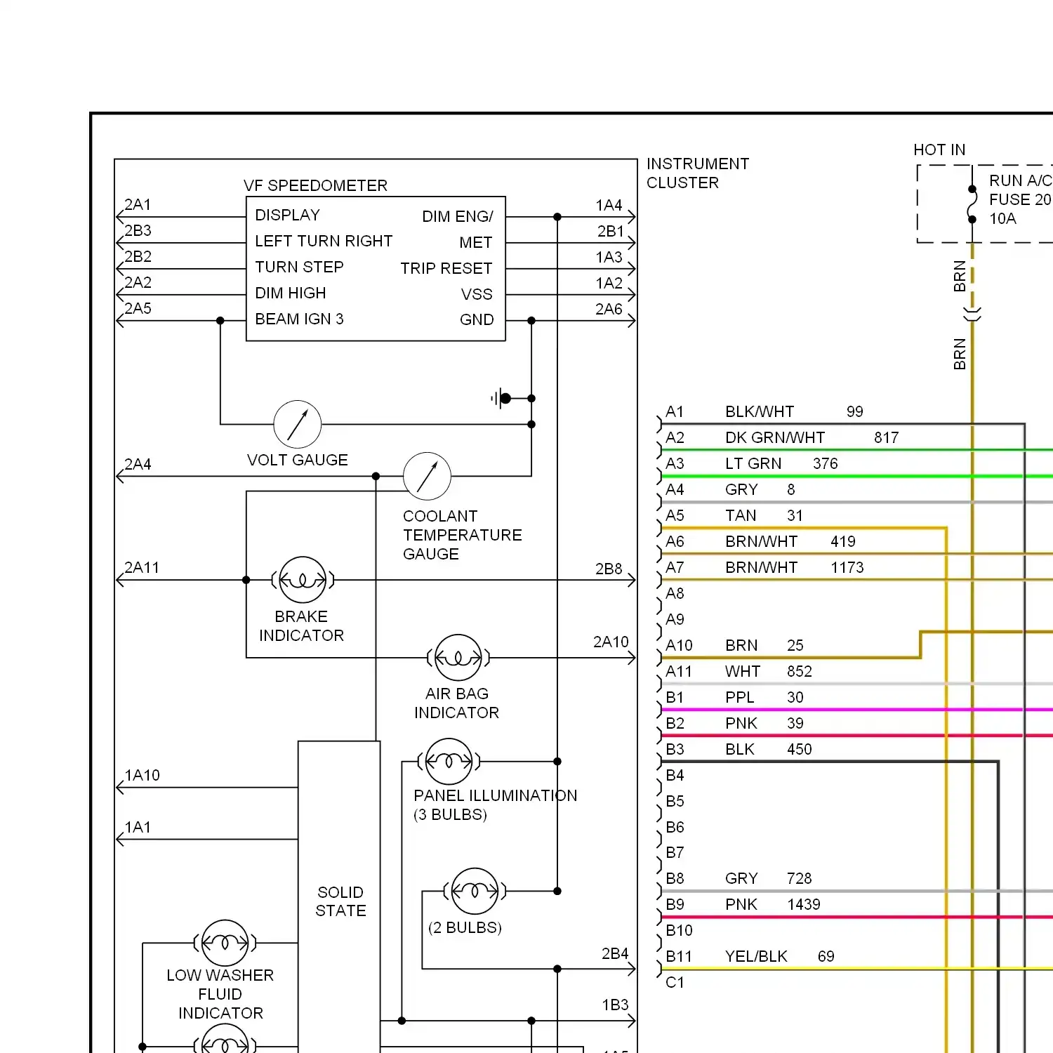Click connector pin label 1B3

pos(615,1005)
